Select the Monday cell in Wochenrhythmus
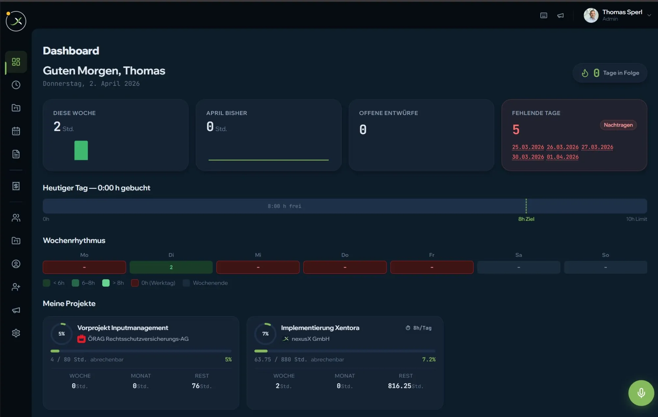 pos(84,267)
